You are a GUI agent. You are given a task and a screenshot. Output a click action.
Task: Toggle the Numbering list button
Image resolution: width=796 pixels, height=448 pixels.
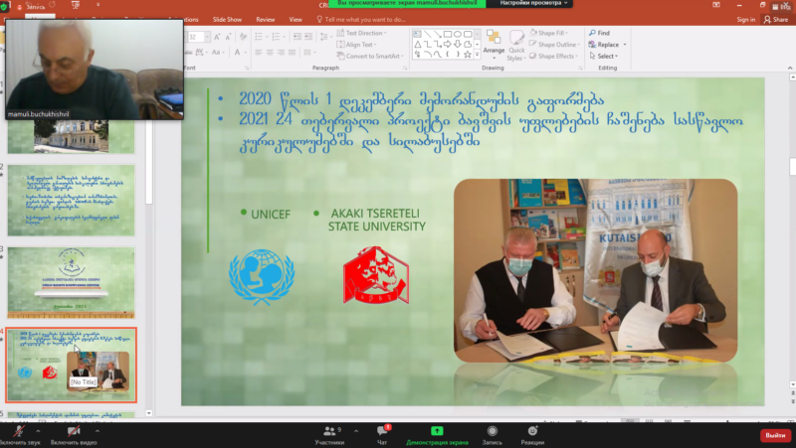point(278,37)
